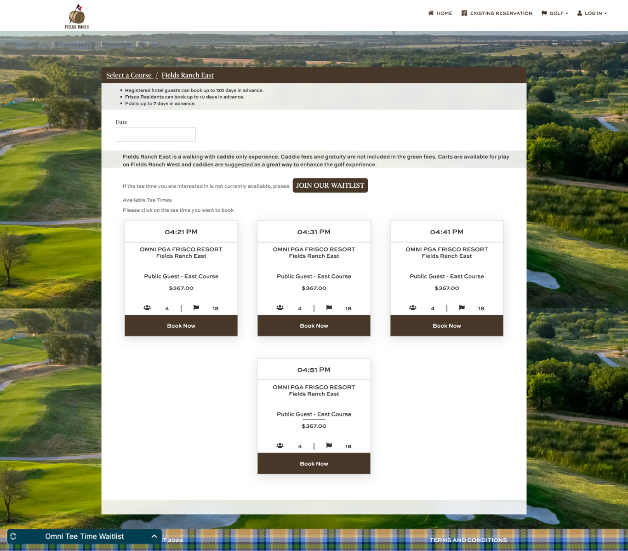This screenshot has height=551, width=628.
Task: Book the 04:31 PM tee time
Action: 314,326
